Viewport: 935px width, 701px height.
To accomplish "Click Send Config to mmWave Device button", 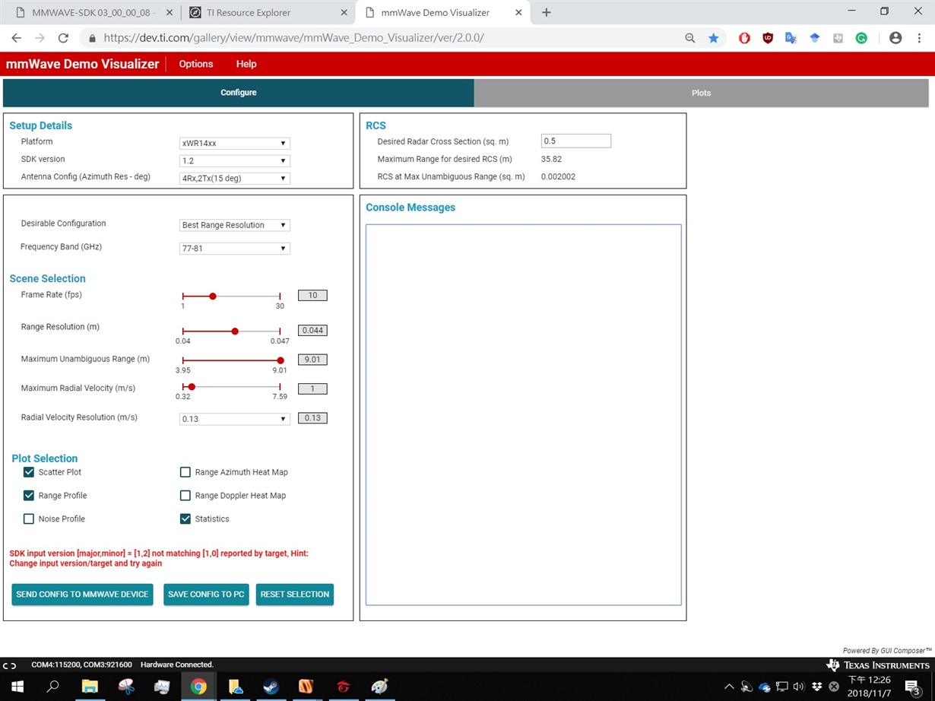I will [x=82, y=595].
